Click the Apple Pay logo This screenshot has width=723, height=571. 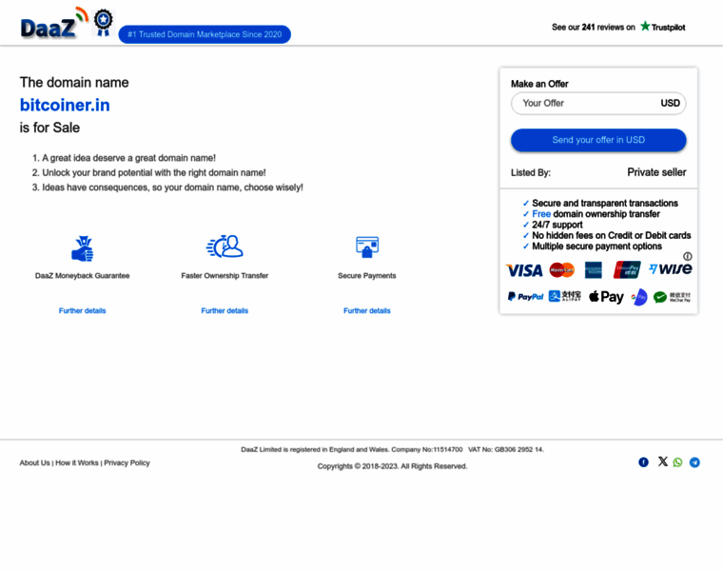pos(606,297)
